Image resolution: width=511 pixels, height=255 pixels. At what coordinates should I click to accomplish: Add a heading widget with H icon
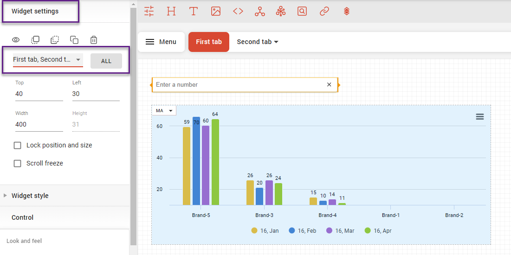click(x=171, y=12)
